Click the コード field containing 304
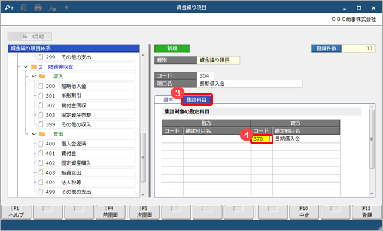 click(x=206, y=75)
